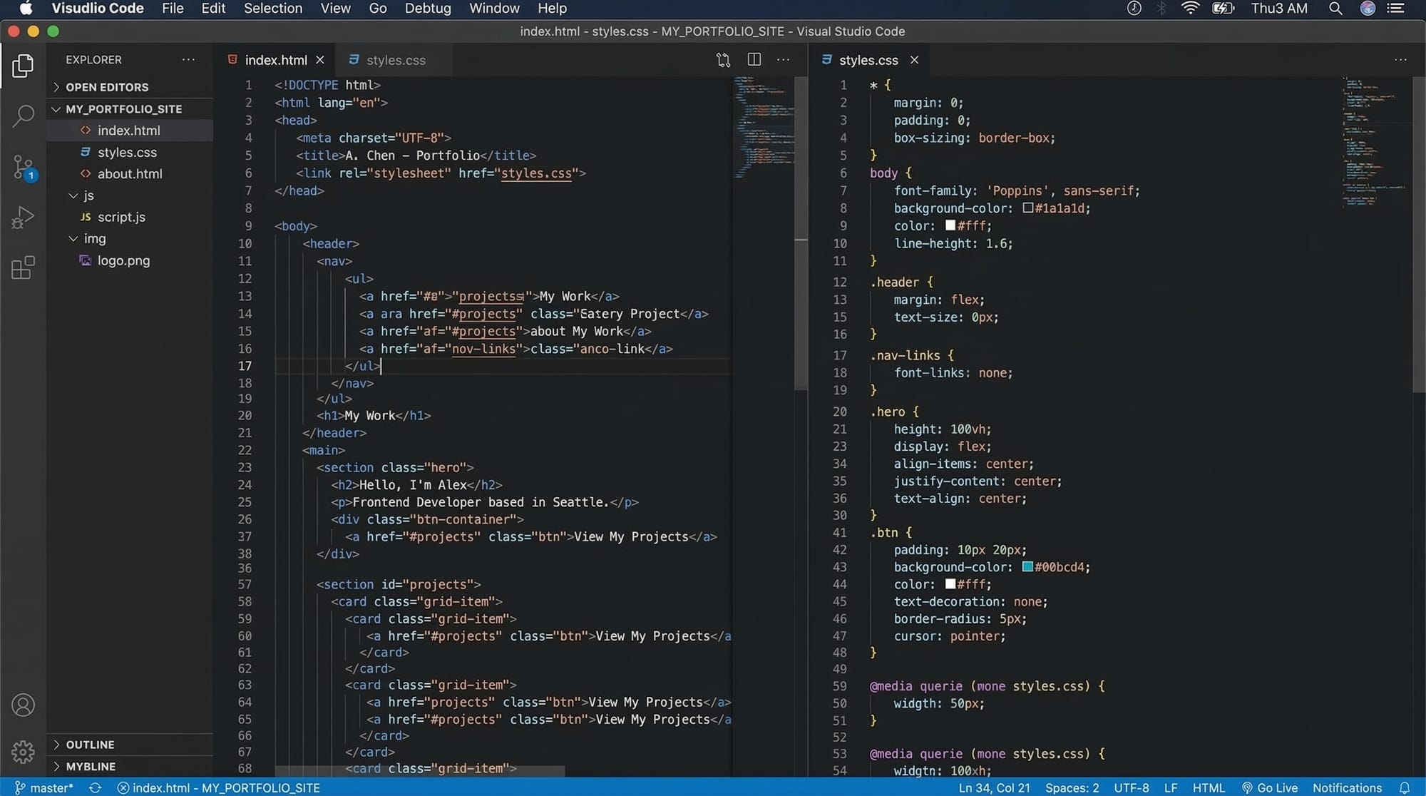Click the Accounts icon in the activity bar
This screenshot has height=796, width=1426.
[23, 705]
